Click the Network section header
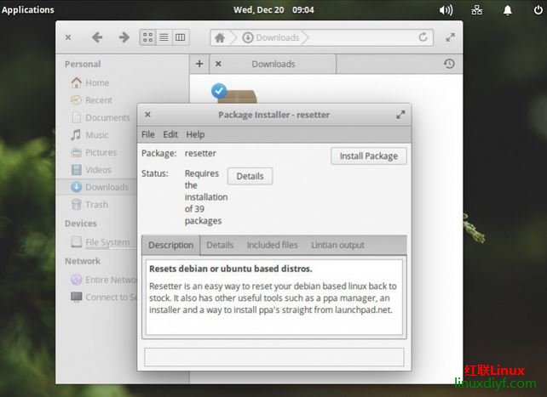This screenshot has height=397, width=547. [83, 261]
